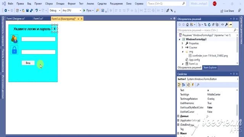The image size is (244, 137).
Task: Click the Refresh icon in Solution Explorer
Action: (x=209, y=24)
